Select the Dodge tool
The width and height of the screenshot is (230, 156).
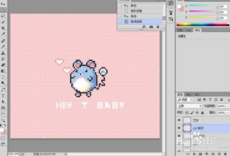pyautogui.click(x=3, y=83)
